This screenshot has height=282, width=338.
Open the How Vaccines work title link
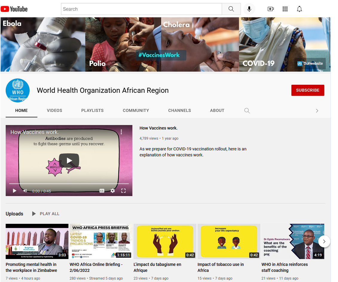coord(158,128)
